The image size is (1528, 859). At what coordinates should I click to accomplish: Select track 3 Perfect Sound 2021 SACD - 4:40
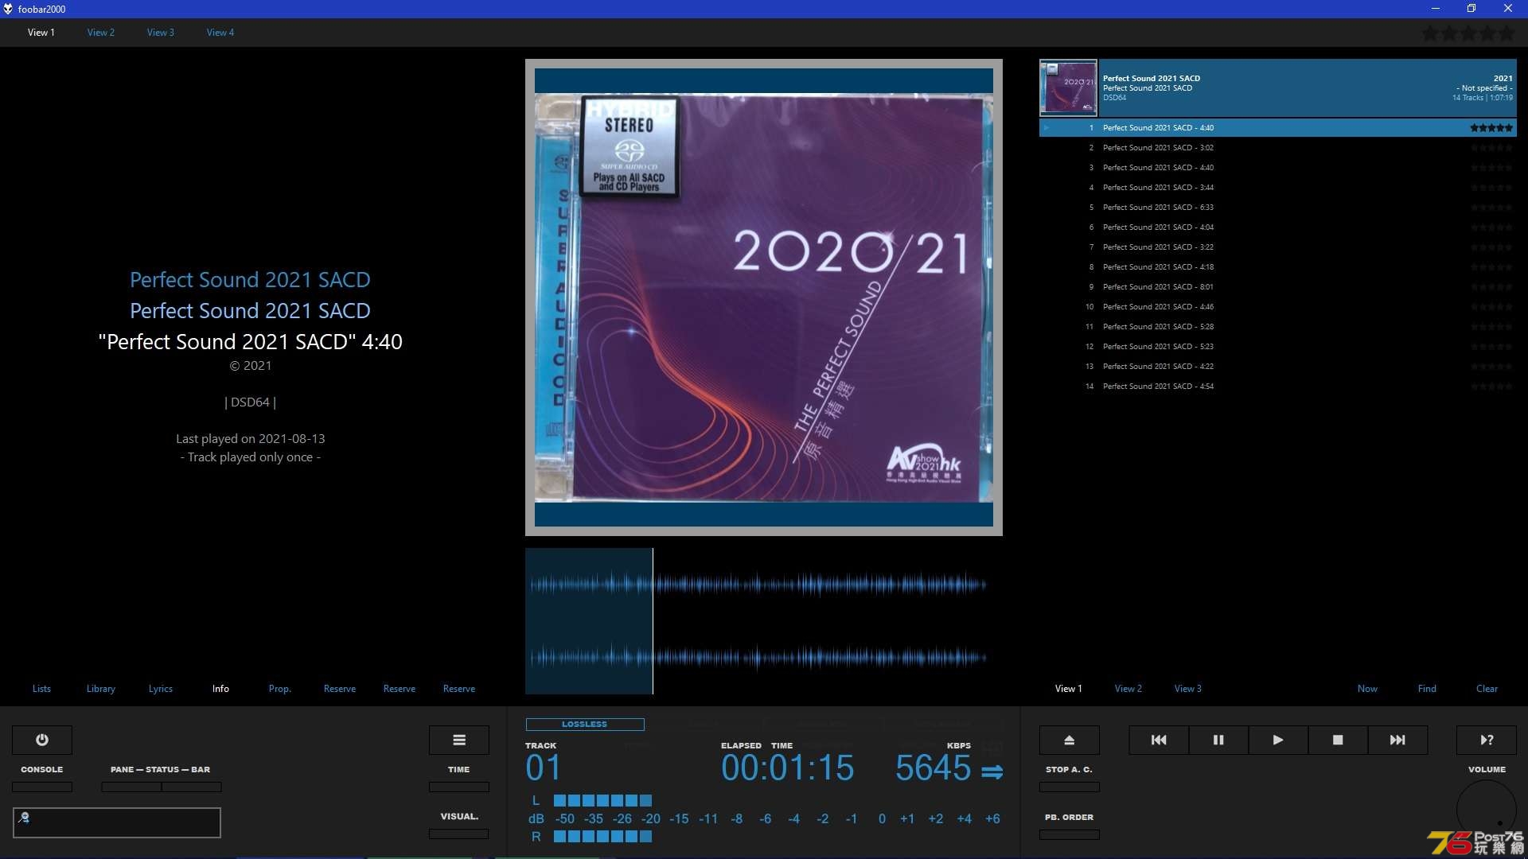pos(1278,168)
